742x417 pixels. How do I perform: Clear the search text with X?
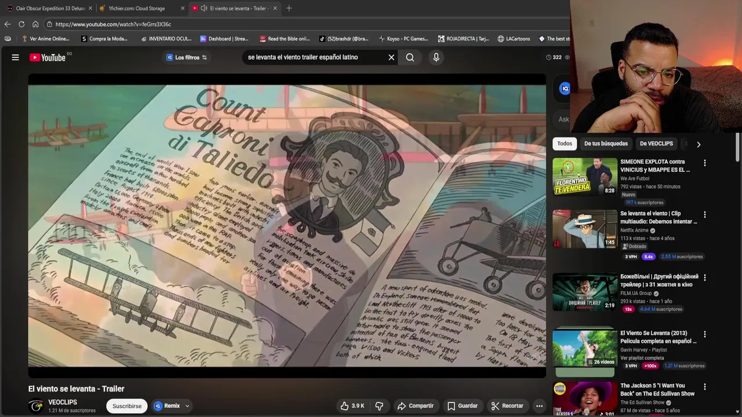click(391, 57)
